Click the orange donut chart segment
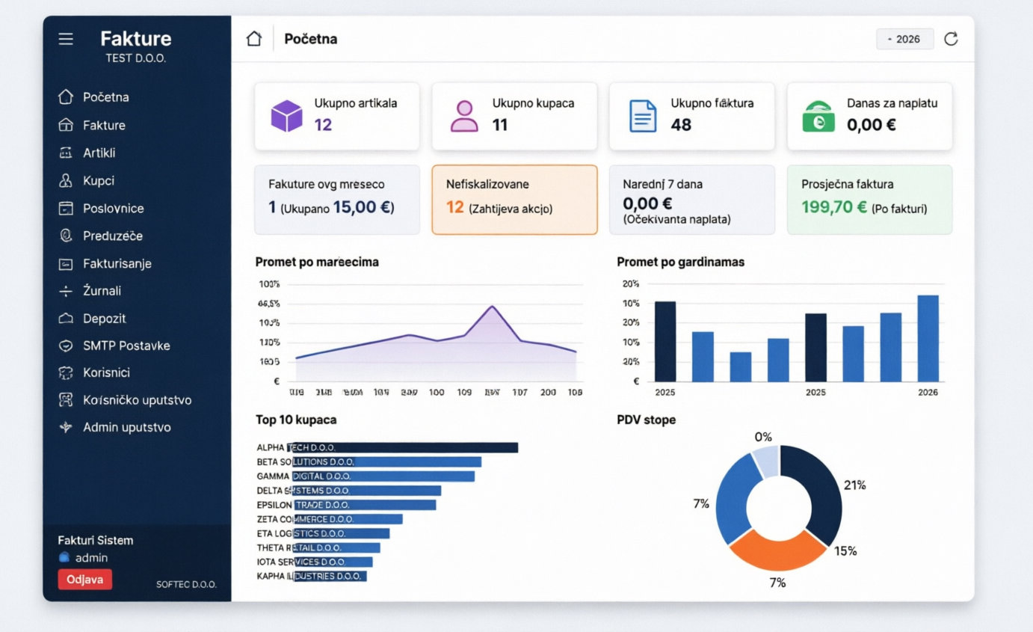Image resolution: width=1033 pixels, height=632 pixels. coord(777,551)
